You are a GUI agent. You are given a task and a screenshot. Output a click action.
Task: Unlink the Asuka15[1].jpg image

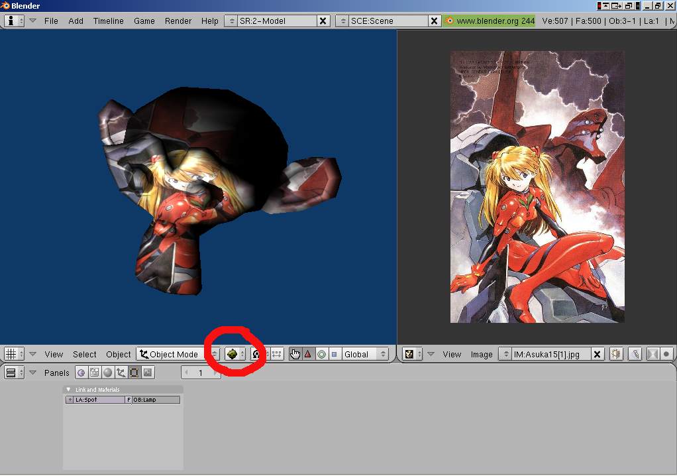tap(597, 354)
